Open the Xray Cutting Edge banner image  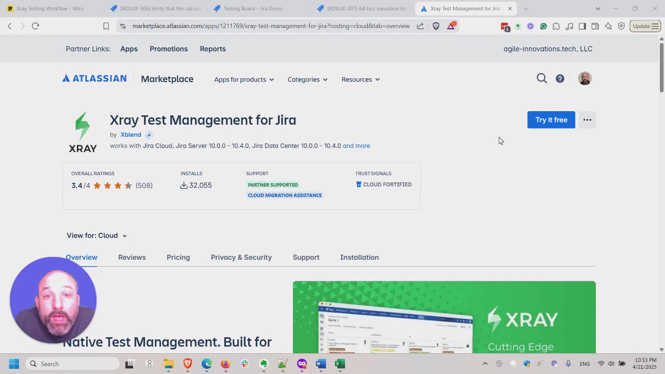click(x=444, y=317)
